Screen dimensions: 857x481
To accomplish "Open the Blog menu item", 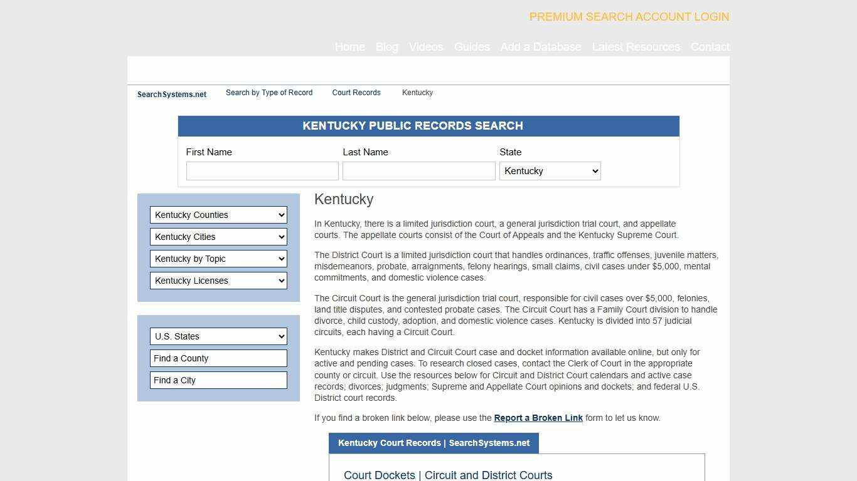I will tap(386, 47).
